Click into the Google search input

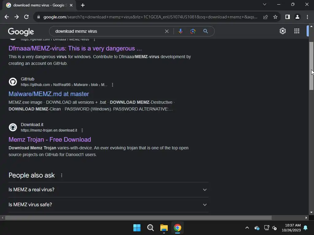tap(108, 31)
